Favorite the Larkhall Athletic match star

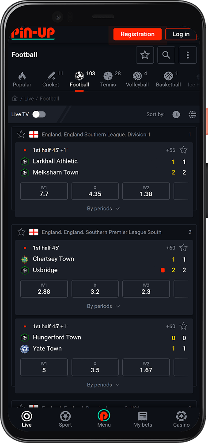[x=183, y=150]
